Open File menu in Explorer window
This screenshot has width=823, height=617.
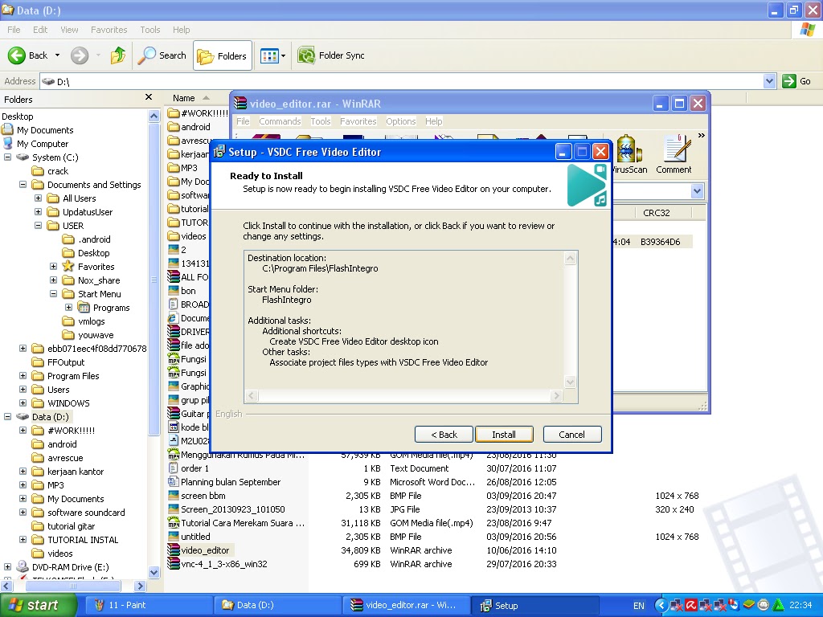(14, 30)
